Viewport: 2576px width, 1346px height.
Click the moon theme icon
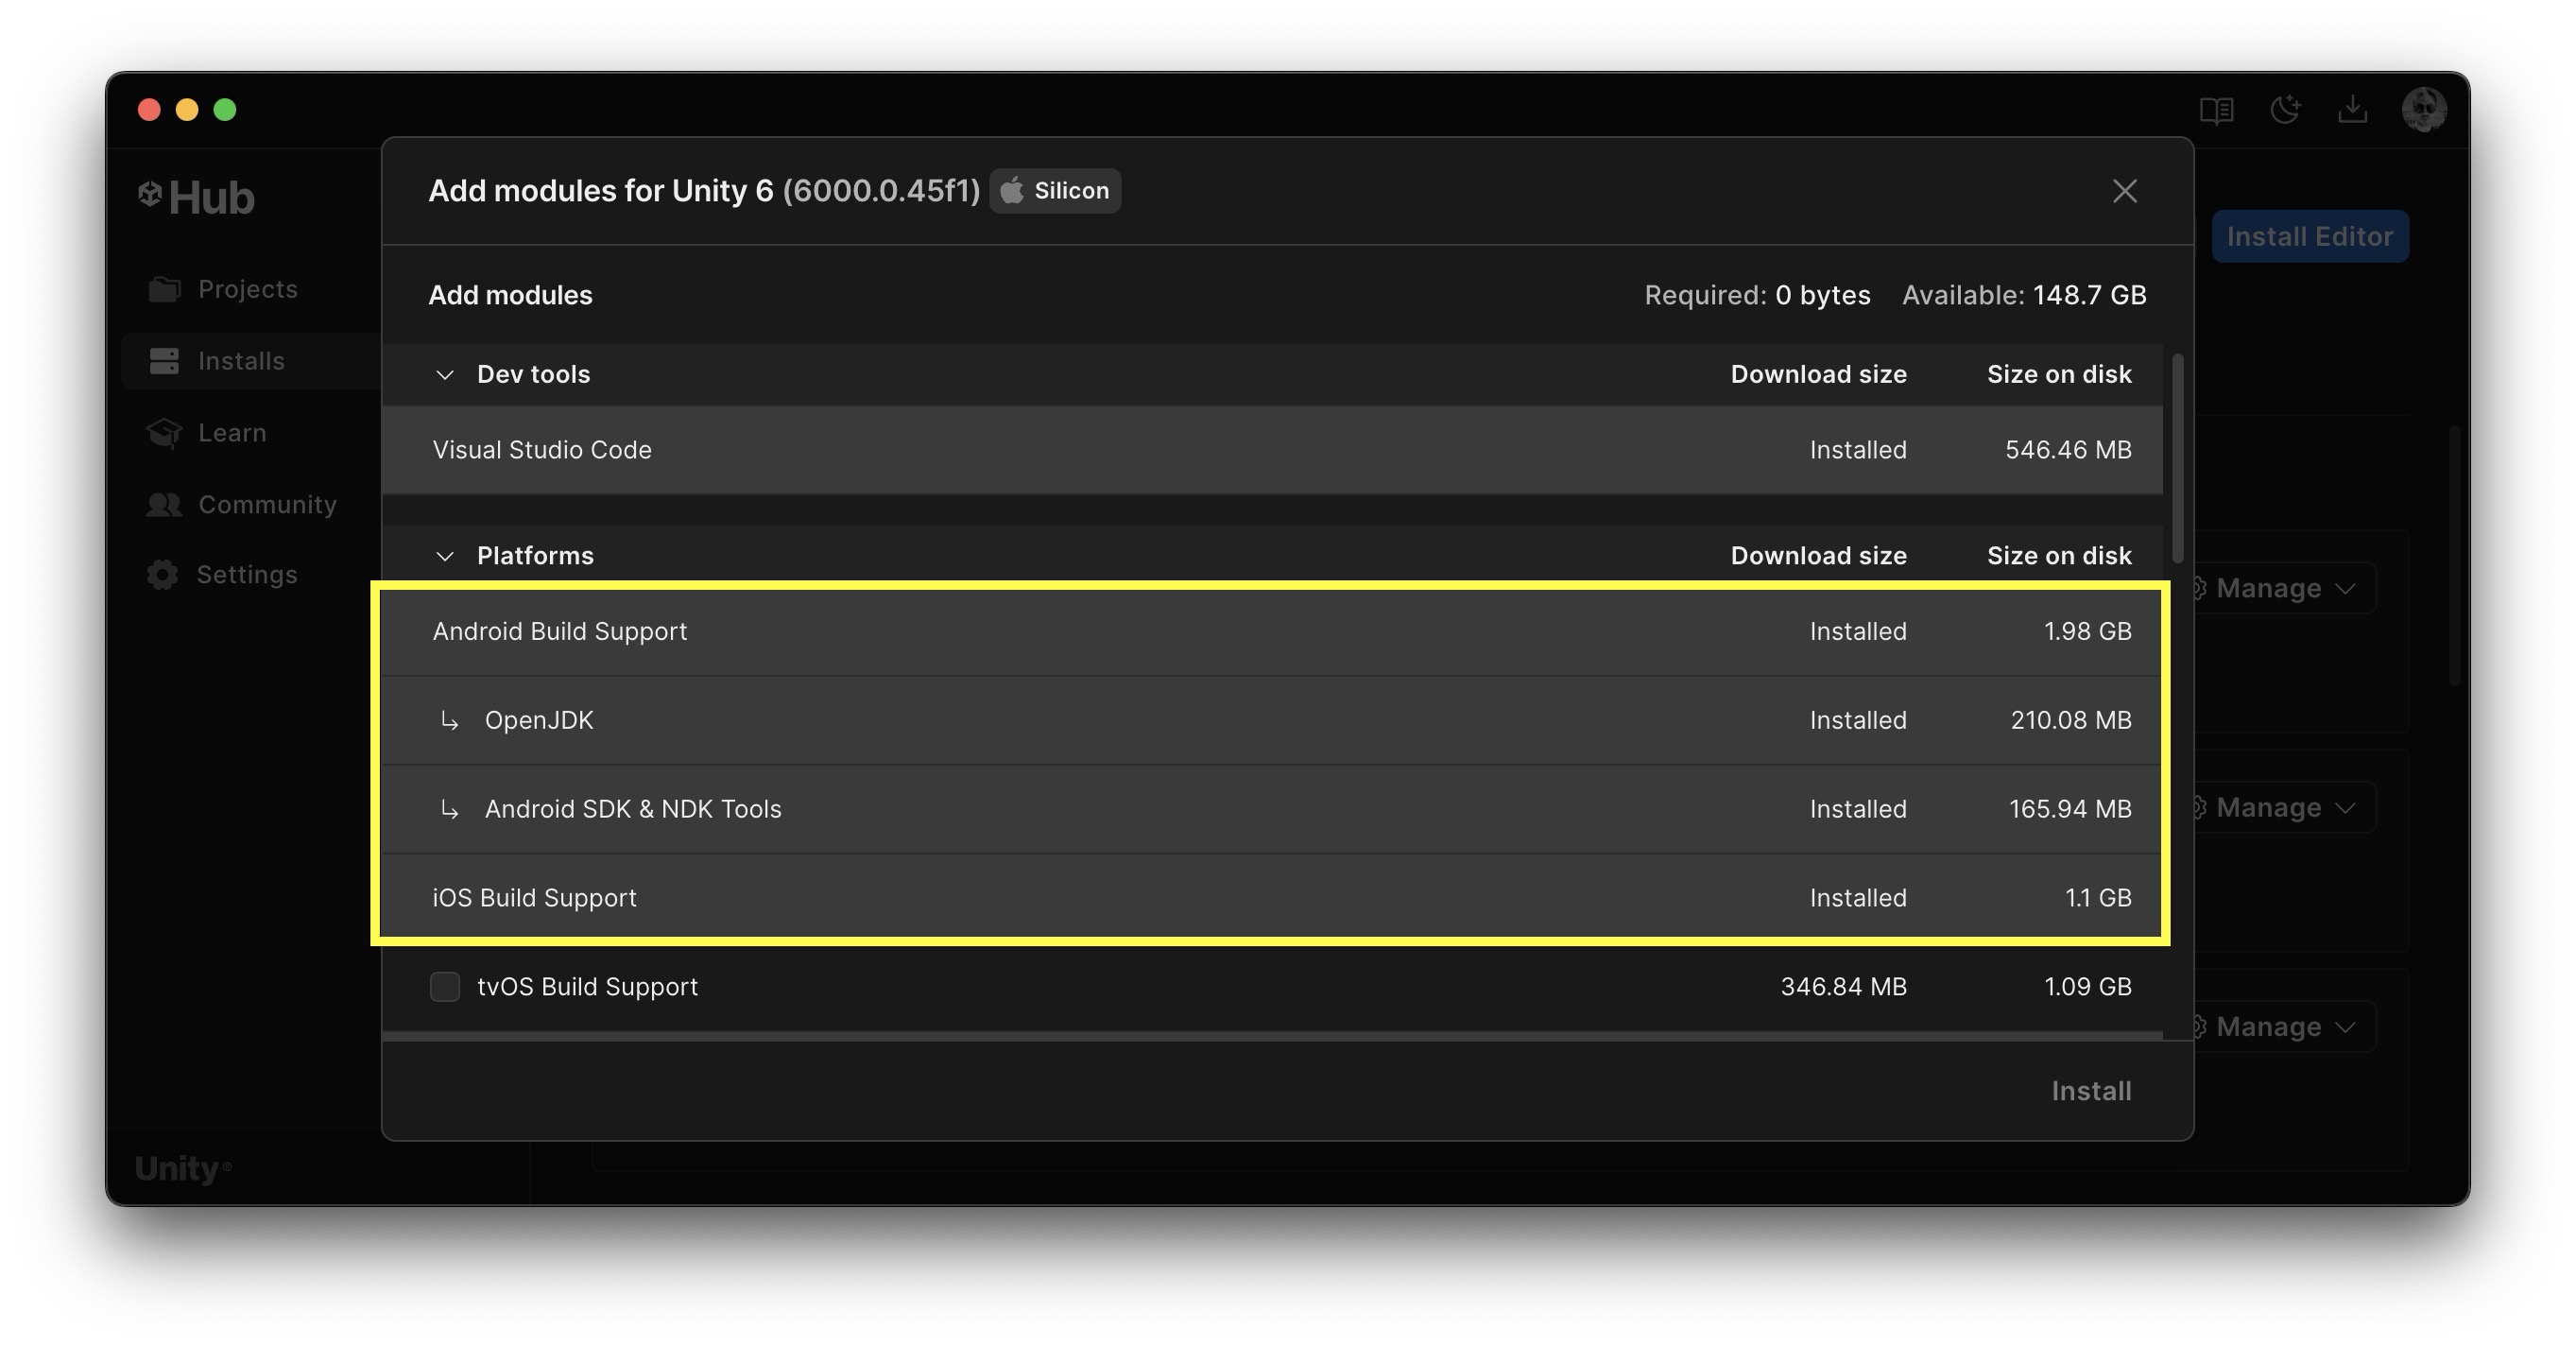pyautogui.click(x=2285, y=109)
